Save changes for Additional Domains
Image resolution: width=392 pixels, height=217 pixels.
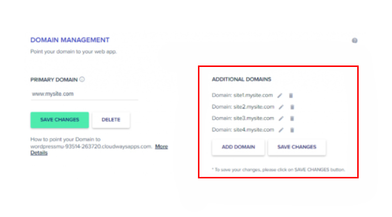click(297, 147)
